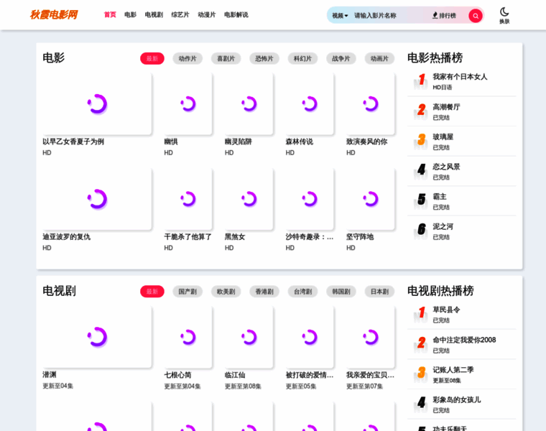Select the 战争片 filter tab
Screen dimensions: 546x431
[x=341, y=58]
